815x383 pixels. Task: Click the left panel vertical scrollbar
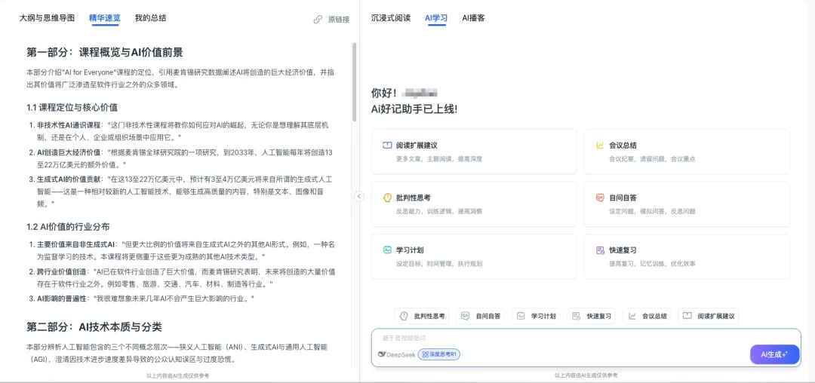[355, 81]
